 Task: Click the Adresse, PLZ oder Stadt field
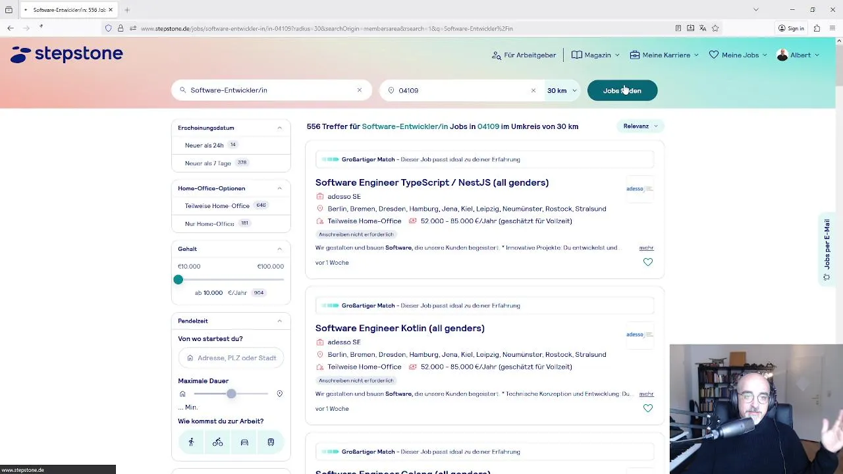[231, 357]
